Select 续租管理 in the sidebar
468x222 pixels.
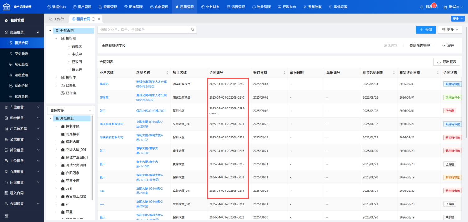(21, 64)
